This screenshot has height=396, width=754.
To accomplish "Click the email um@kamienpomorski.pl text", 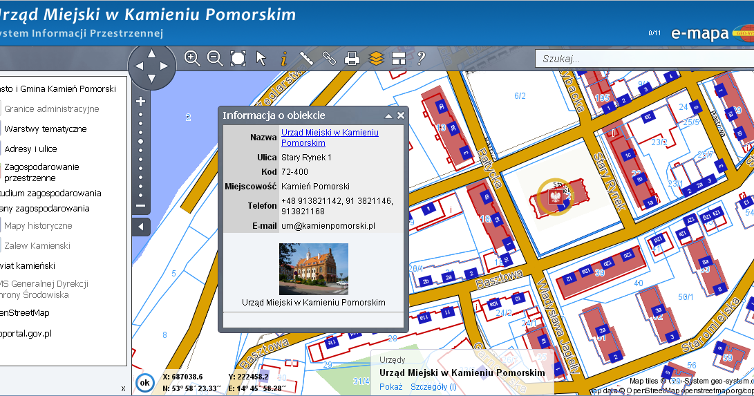I will pos(328,226).
